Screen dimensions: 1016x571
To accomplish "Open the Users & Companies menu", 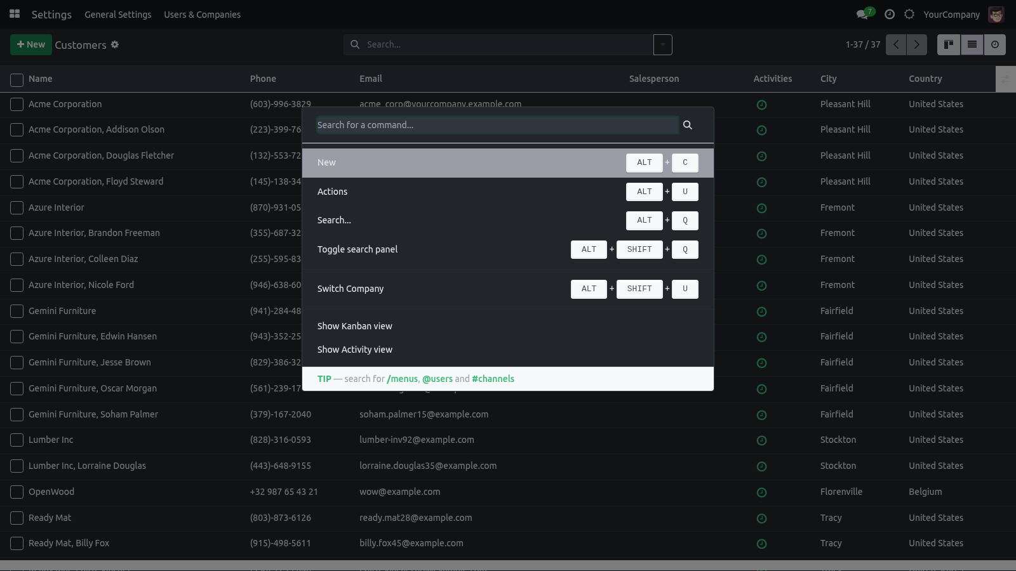I will coord(202,14).
